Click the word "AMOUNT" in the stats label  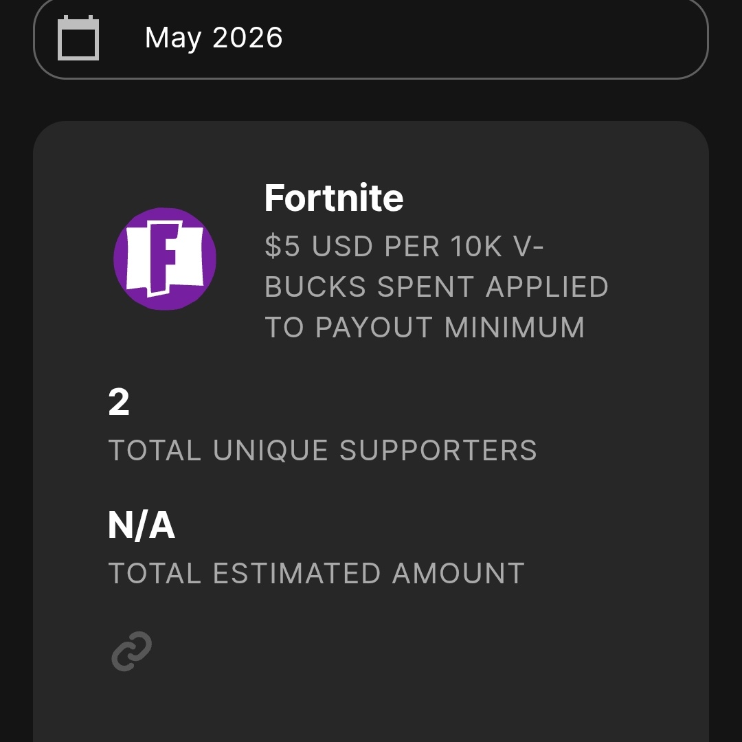[x=458, y=574]
